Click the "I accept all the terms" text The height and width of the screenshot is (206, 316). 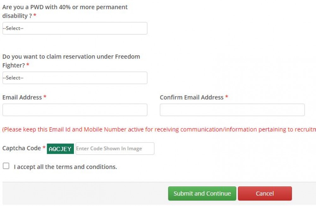click(x=65, y=167)
